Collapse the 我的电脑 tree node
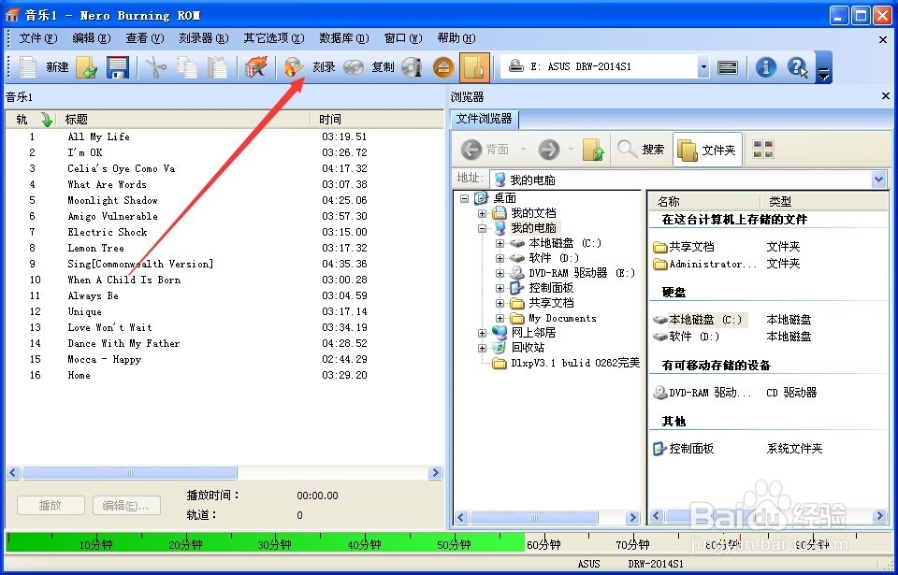898x575 pixels. [x=483, y=228]
